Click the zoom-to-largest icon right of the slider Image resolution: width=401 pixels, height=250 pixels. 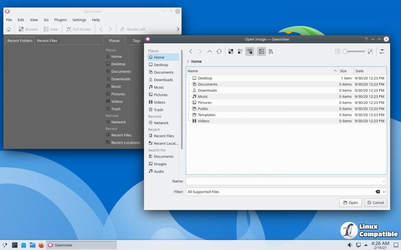[x=370, y=51]
